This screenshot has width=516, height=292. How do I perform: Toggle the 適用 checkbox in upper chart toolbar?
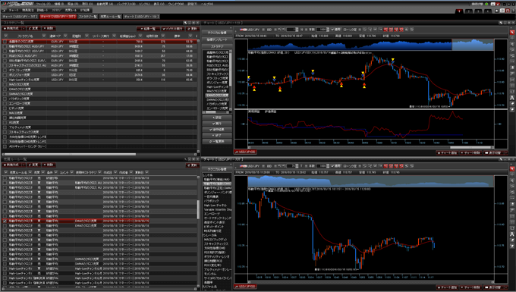(x=332, y=30)
